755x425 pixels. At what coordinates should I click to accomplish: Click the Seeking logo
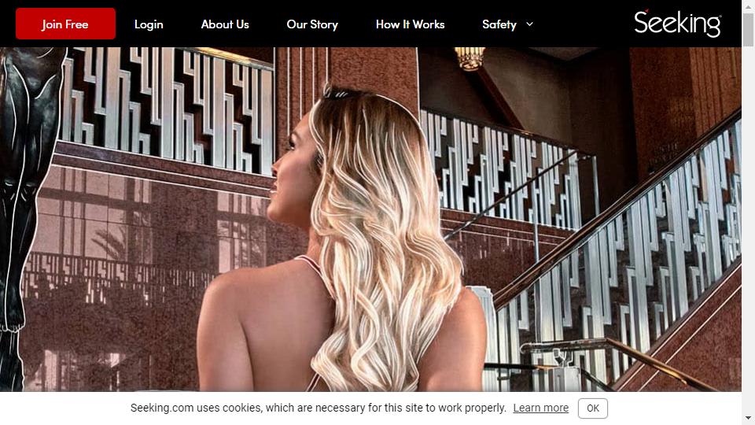(x=677, y=23)
